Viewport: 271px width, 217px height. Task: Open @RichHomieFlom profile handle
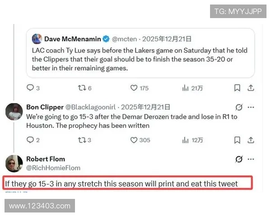[x=53, y=168]
